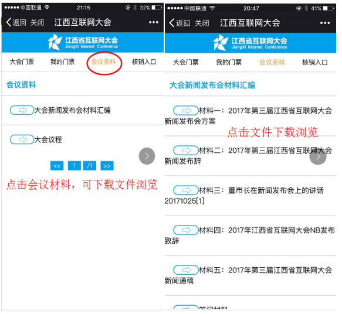This screenshot has width=342, height=314.
Task: Open the three-dot menu in right screen
Action: (x=325, y=23)
